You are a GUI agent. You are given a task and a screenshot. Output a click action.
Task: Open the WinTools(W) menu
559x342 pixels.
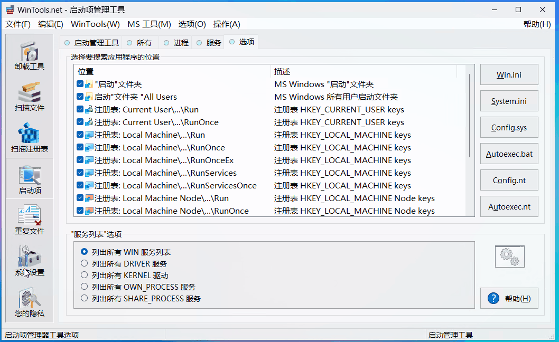coord(95,24)
